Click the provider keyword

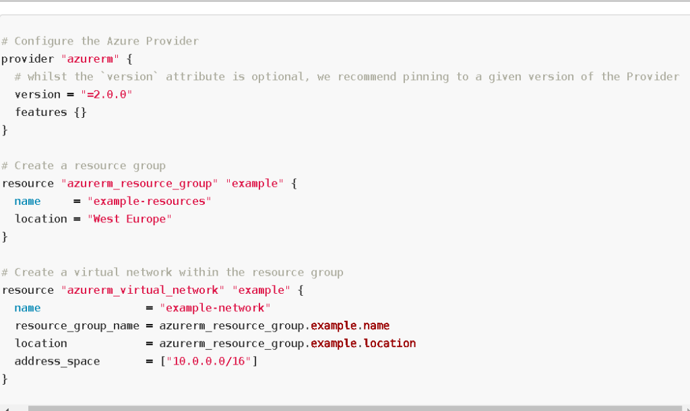coord(28,59)
